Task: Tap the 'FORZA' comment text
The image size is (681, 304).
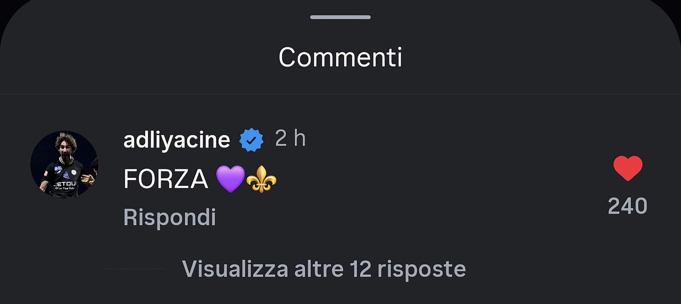Action: click(165, 179)
